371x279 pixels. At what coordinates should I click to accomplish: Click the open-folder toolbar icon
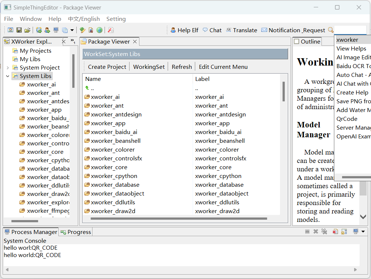(28, 30)
